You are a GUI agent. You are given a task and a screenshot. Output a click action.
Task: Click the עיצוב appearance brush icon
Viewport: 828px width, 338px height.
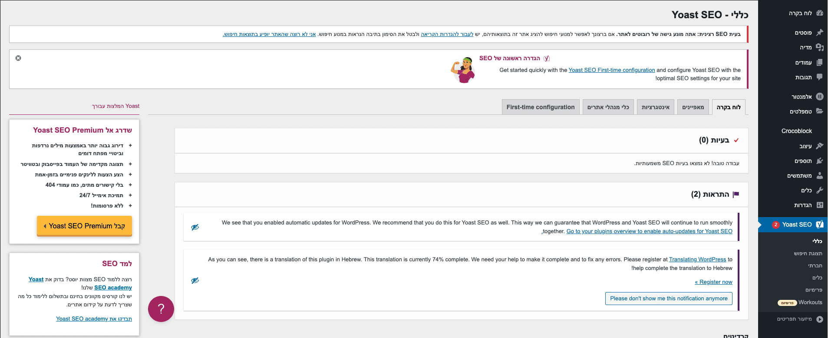pos(819,146)
